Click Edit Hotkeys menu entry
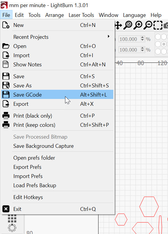168x234 pixels. [28, 197]
